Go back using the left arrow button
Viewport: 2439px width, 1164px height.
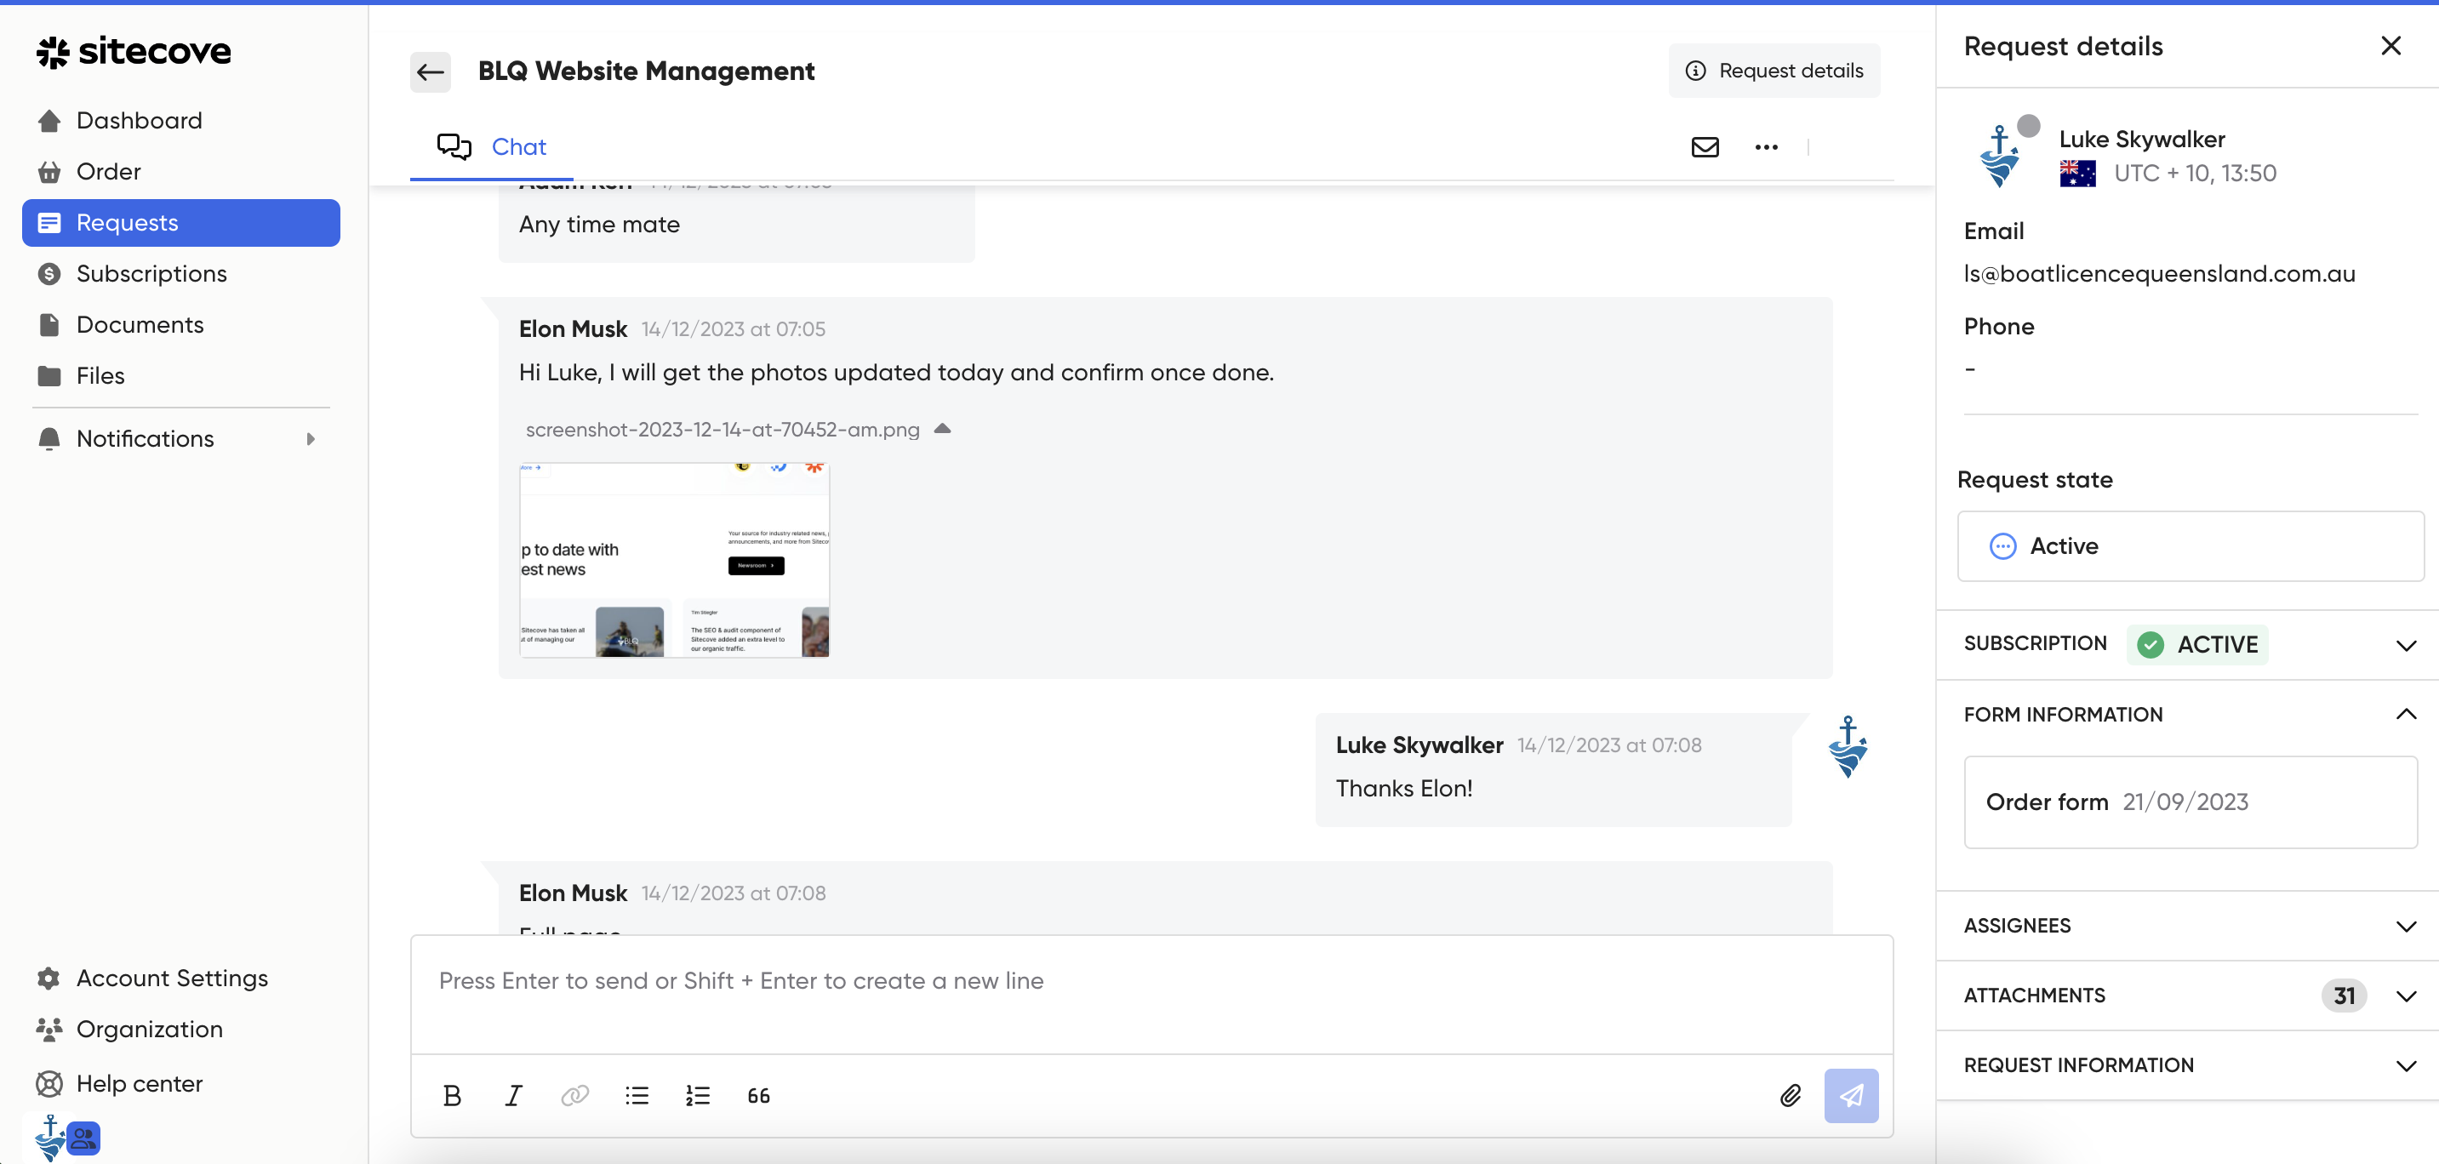[431, 72]
